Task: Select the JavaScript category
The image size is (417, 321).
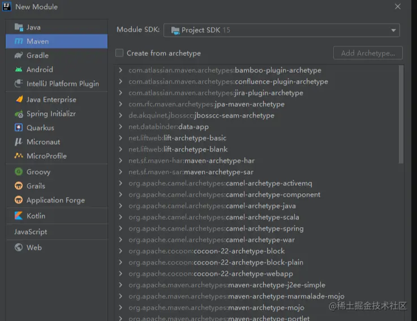Action: [x=31, y=232]
